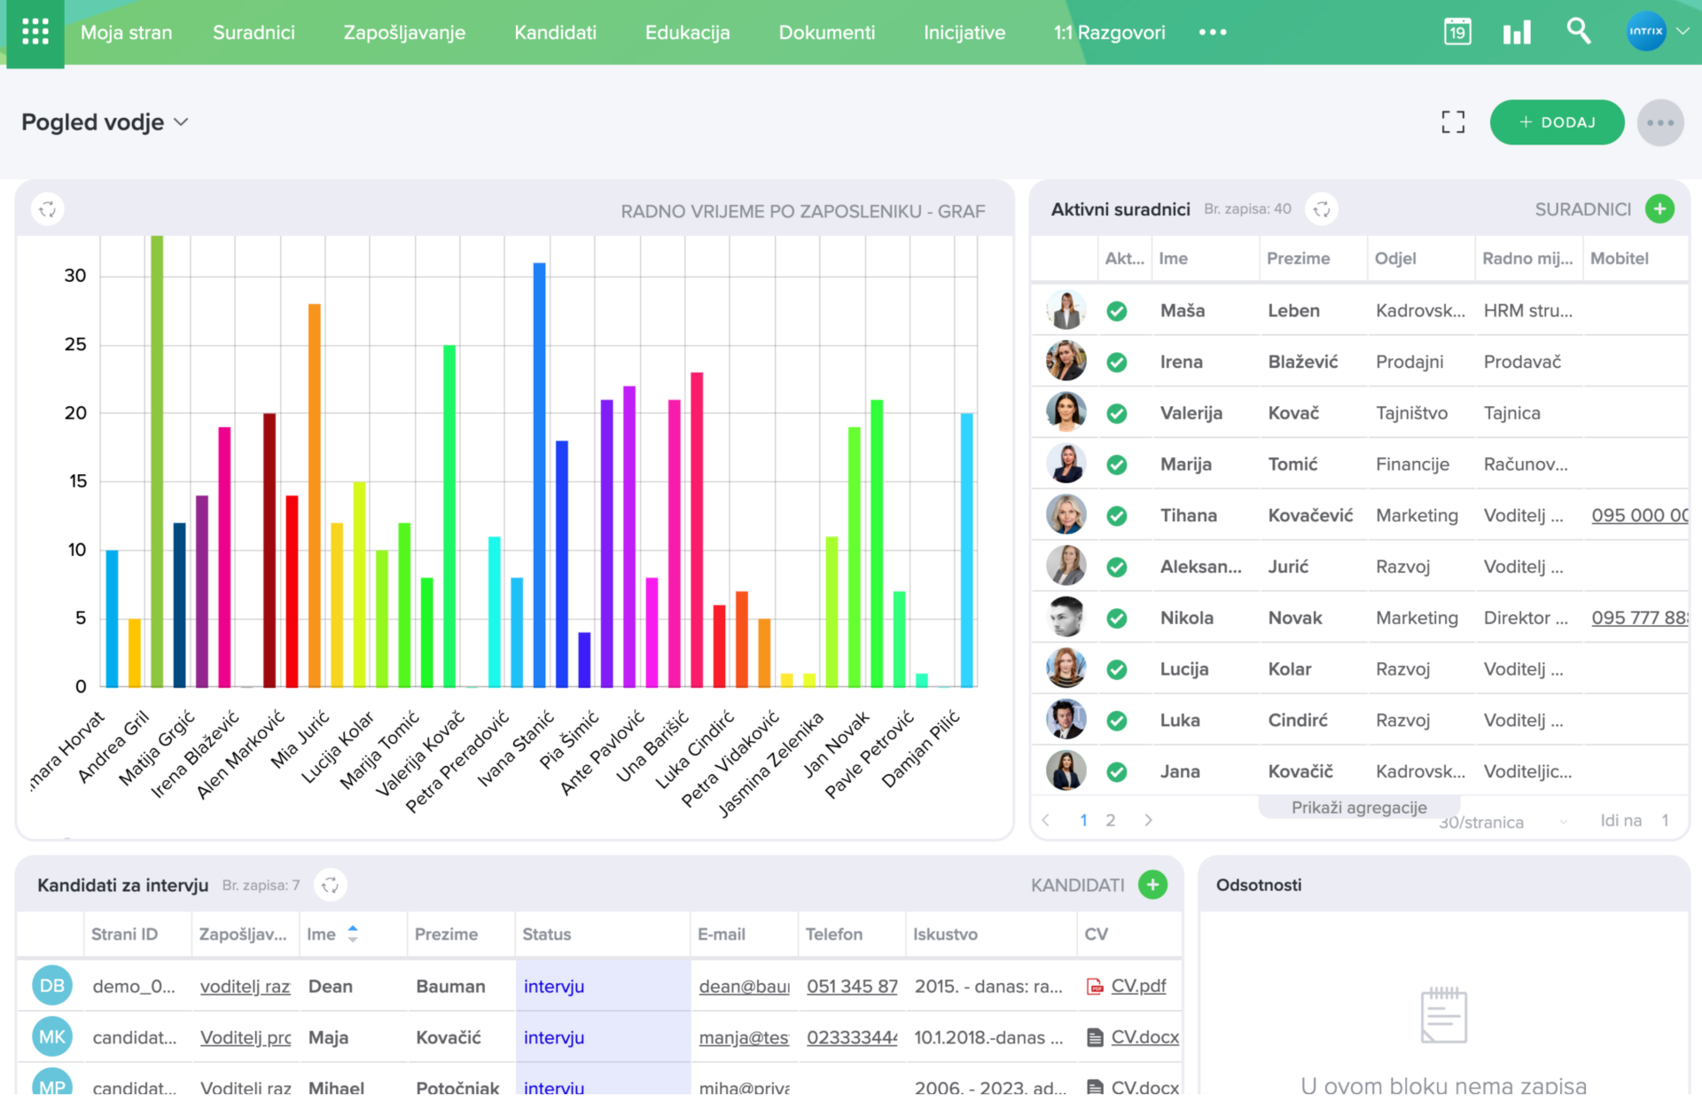Select page 1 of suradnici
Viewport: 1702px width, 1102px height.
click(1083, 820)
